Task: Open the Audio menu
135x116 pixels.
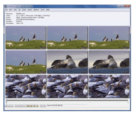Action: click(30, 10)
